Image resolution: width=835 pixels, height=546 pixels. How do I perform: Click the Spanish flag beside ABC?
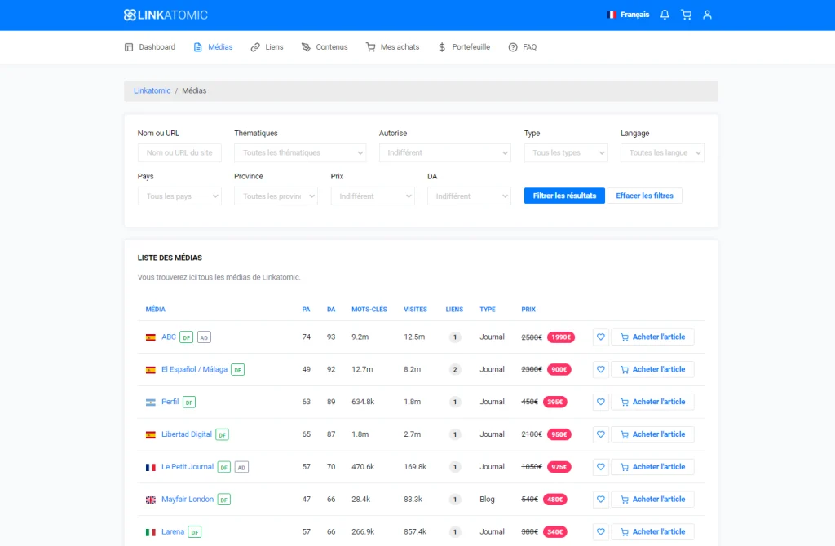pyautogui.click(x=151, y=337)
